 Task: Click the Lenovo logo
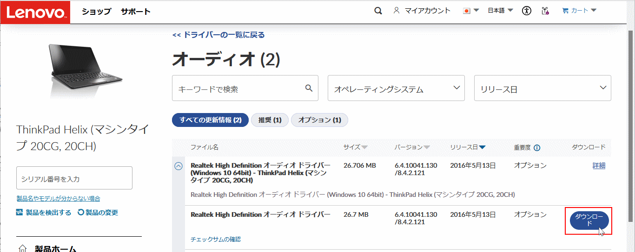pos(35,12)
